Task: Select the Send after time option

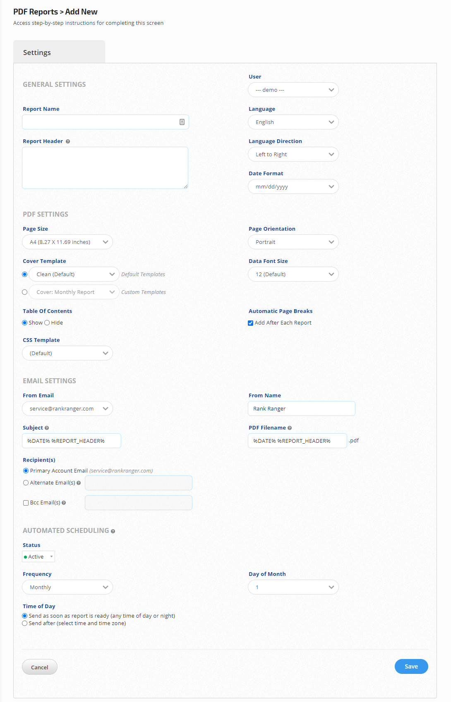Action: point(25,623)
